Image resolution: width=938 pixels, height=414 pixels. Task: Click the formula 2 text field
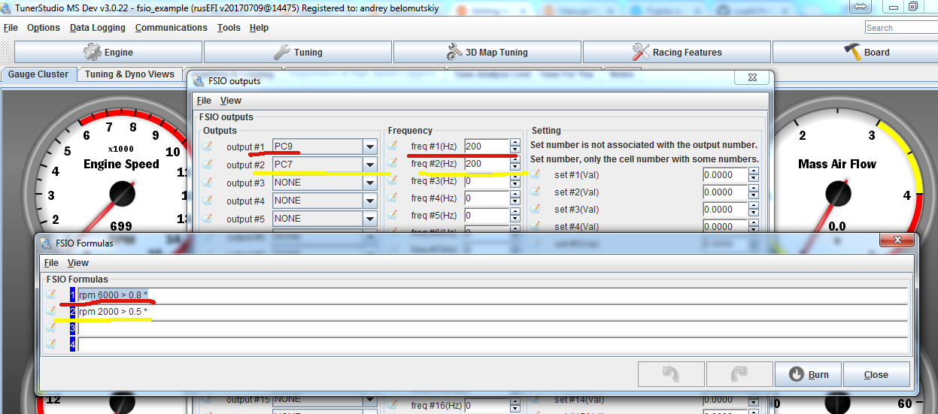tap(489, 312)
